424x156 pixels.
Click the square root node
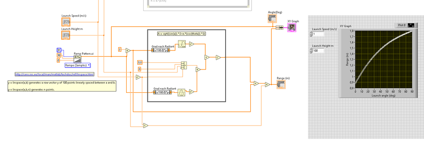click(x=218, y=57)
